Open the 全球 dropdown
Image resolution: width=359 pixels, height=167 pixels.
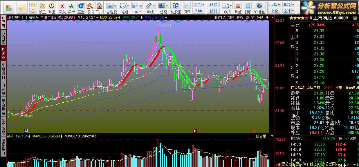(x=288, y=11)
